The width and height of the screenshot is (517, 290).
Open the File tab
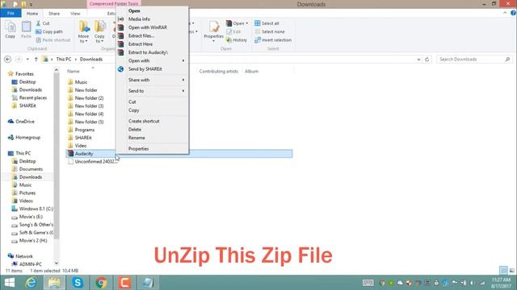click(x=11, y=13)
